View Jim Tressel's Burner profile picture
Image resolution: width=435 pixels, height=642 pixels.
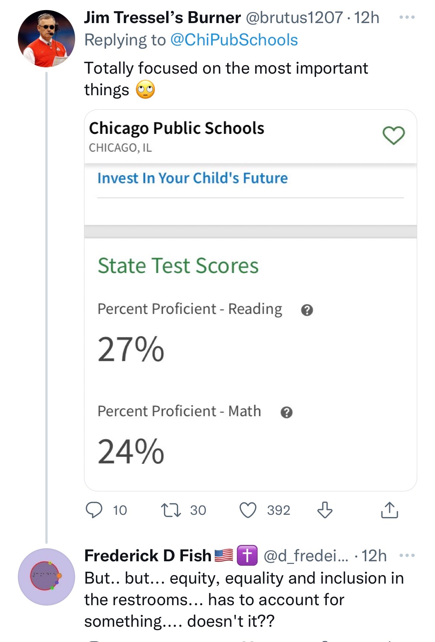[46, 39]
